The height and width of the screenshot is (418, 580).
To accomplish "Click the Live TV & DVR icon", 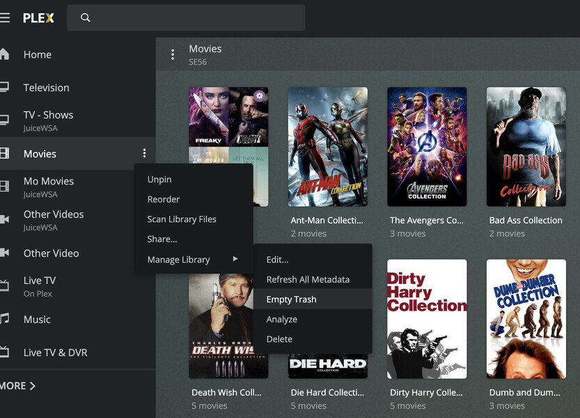I will coord(4,351).
